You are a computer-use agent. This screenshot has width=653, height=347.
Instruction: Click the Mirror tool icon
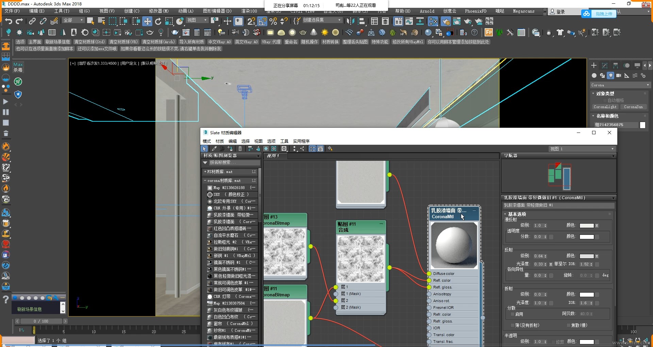click(x=350, y=21)
